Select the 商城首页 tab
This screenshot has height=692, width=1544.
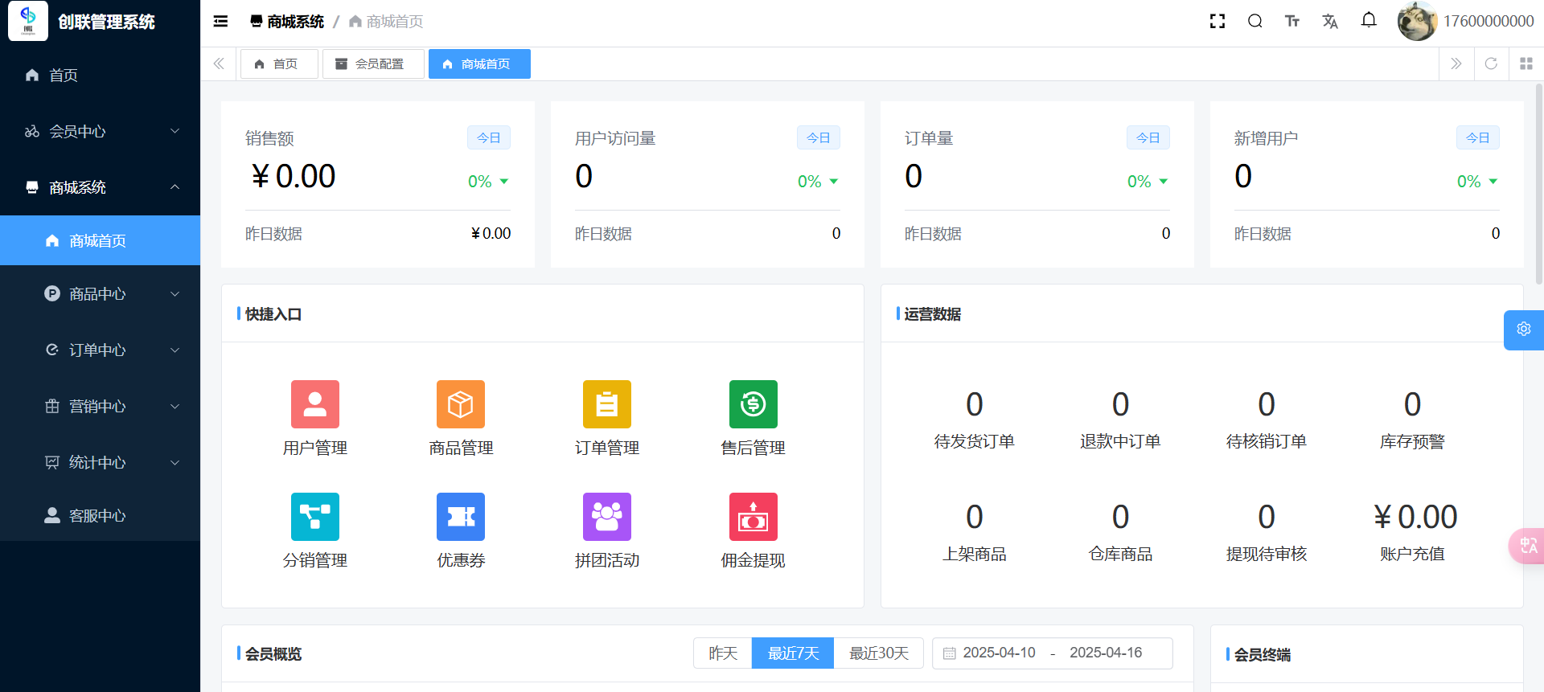pyautogui.click(x=479, y=63)
